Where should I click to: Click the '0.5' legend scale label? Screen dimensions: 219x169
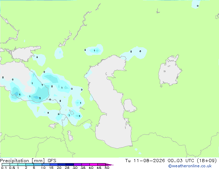pos(12,168)
